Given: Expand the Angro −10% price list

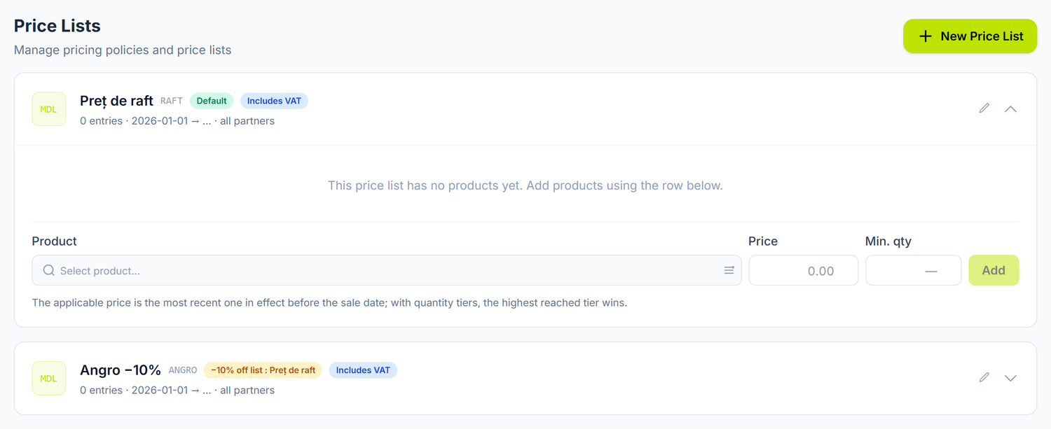Looking at the screenshot, I should (1010, 378).
